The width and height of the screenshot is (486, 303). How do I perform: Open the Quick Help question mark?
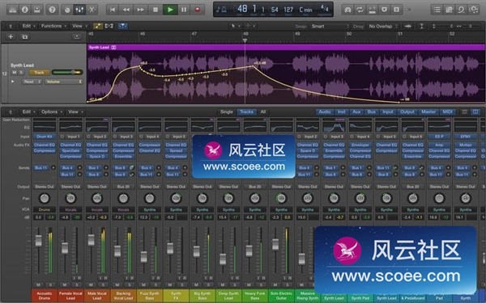(52, 10)
